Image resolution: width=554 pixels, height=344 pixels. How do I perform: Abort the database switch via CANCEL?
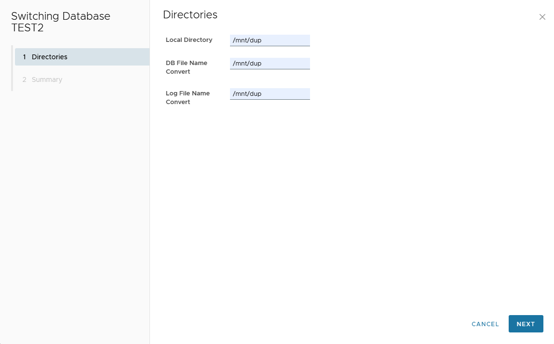(485, 324)
